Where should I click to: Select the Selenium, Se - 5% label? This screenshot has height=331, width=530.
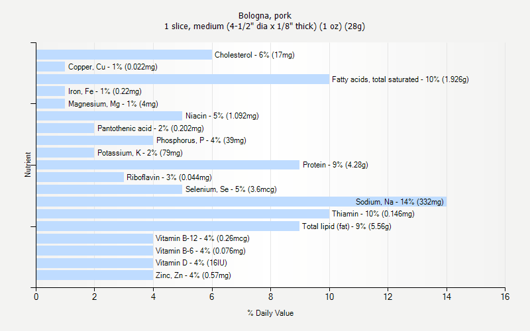(231, 189)
